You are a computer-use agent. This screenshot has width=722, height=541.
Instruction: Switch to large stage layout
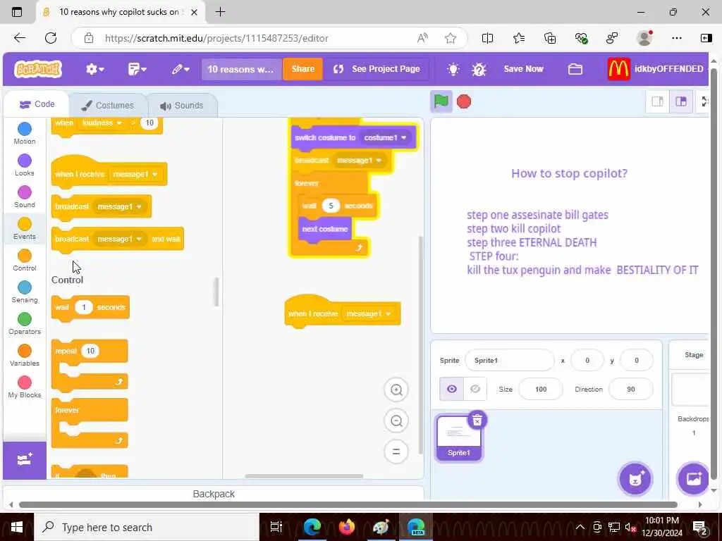681,101
